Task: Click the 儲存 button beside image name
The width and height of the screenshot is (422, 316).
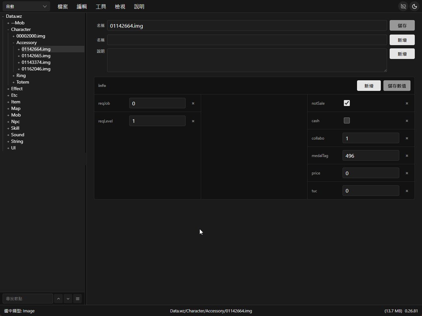Action: [x=402, y=25]
